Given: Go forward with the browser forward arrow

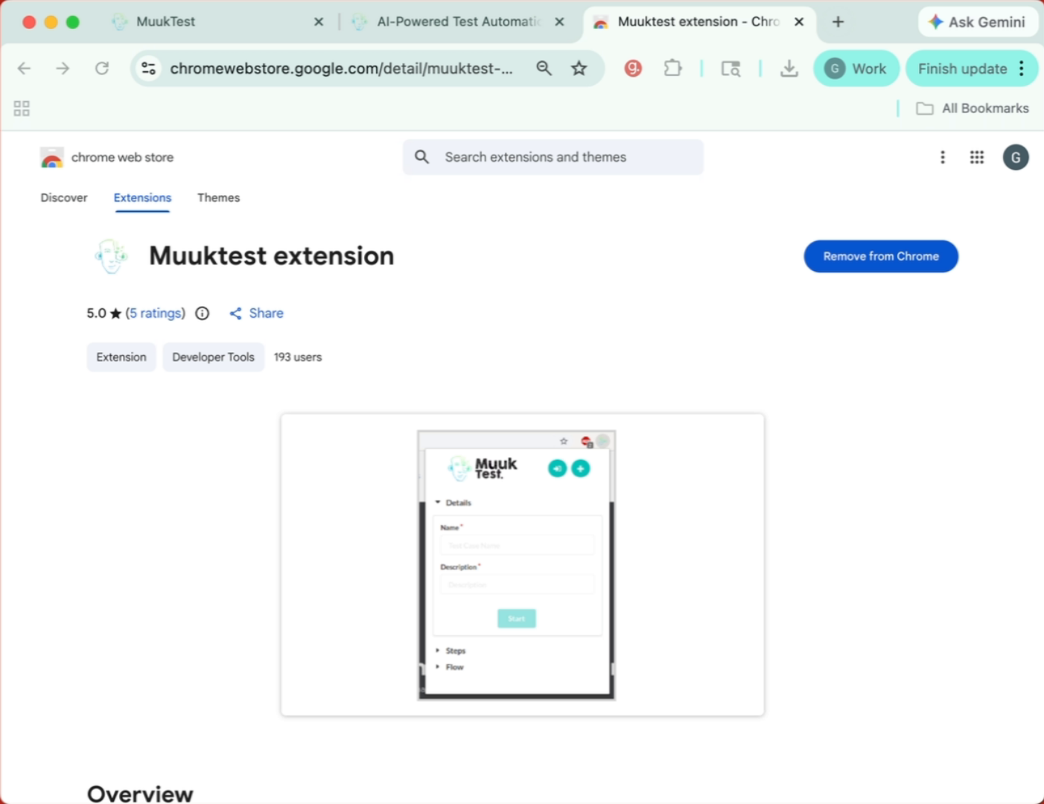Looking at the screenshot, I should pyautogui.click(x=63, y=68).
